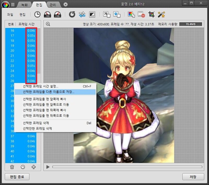Select 선택한 프레임 삭제 menu item
The width and height of the screenshot is (209, 185).
[55, 123]
